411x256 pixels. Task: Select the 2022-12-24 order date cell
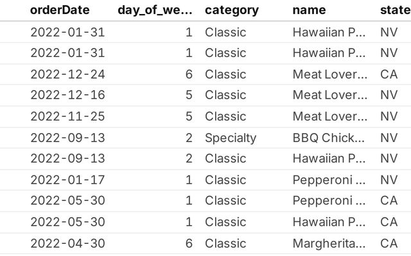tap(67, 74)
